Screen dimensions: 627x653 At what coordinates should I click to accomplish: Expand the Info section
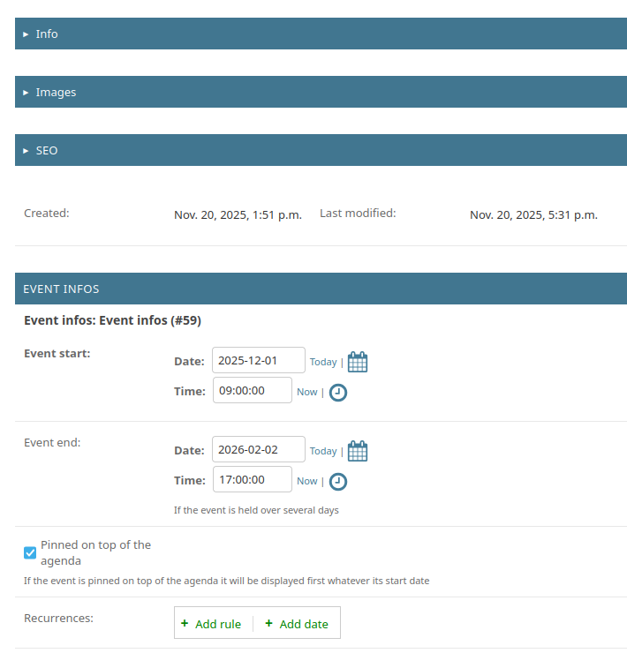47,34
